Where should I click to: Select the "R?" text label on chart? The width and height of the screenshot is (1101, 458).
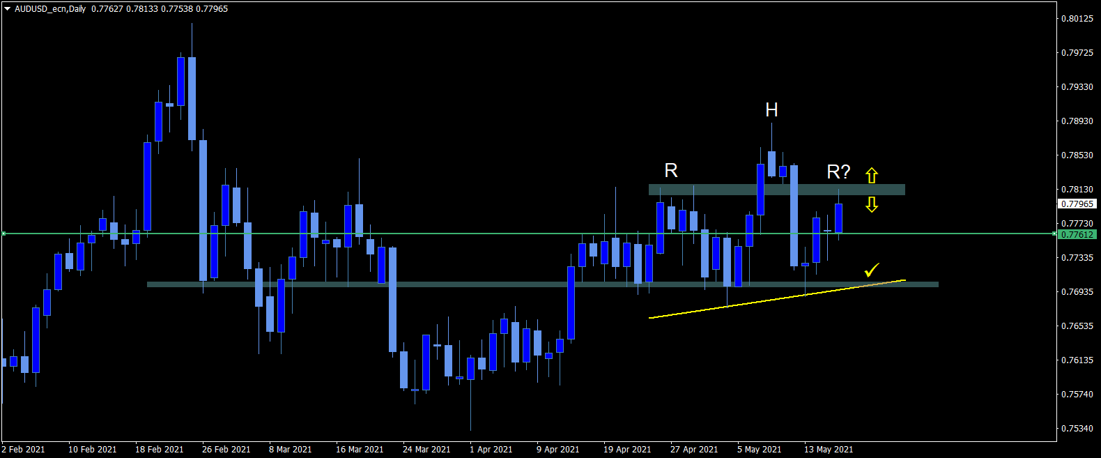tap(838, 172)
